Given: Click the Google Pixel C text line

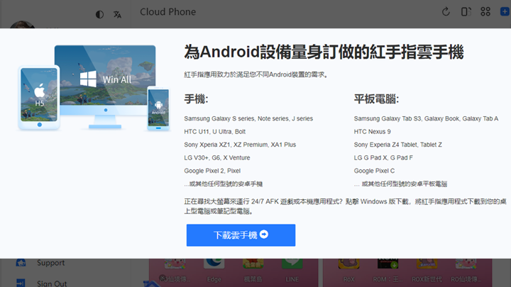Looking at the screenshot, I should (x=374, y=171).
